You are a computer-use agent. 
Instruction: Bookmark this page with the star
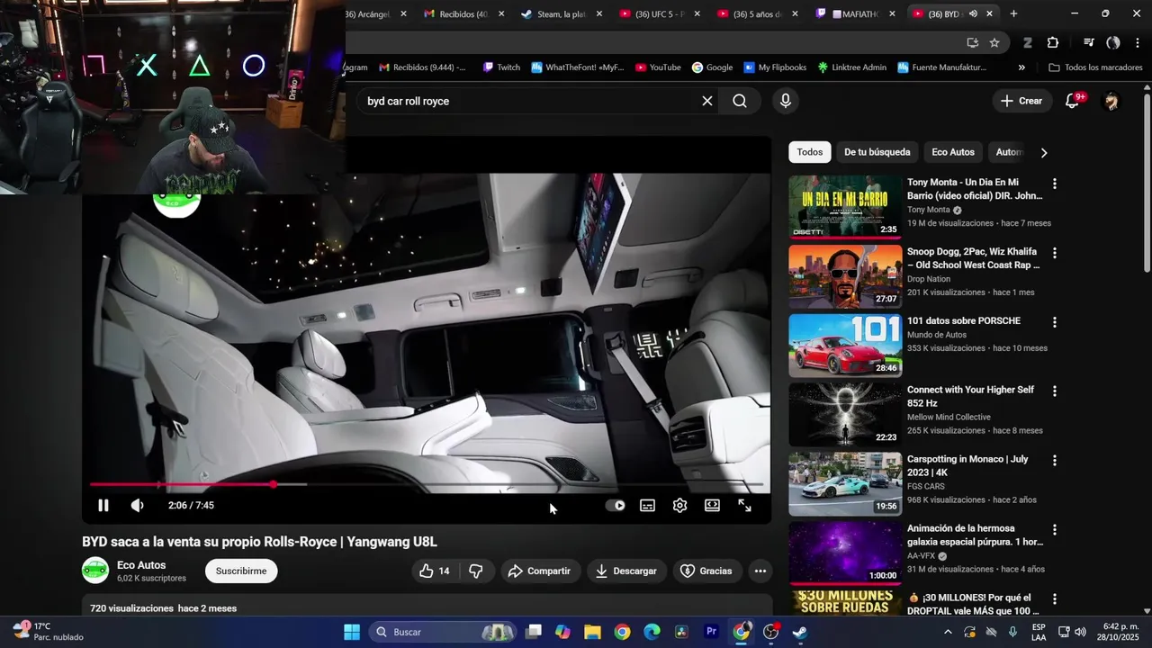(x=994, y=42)
